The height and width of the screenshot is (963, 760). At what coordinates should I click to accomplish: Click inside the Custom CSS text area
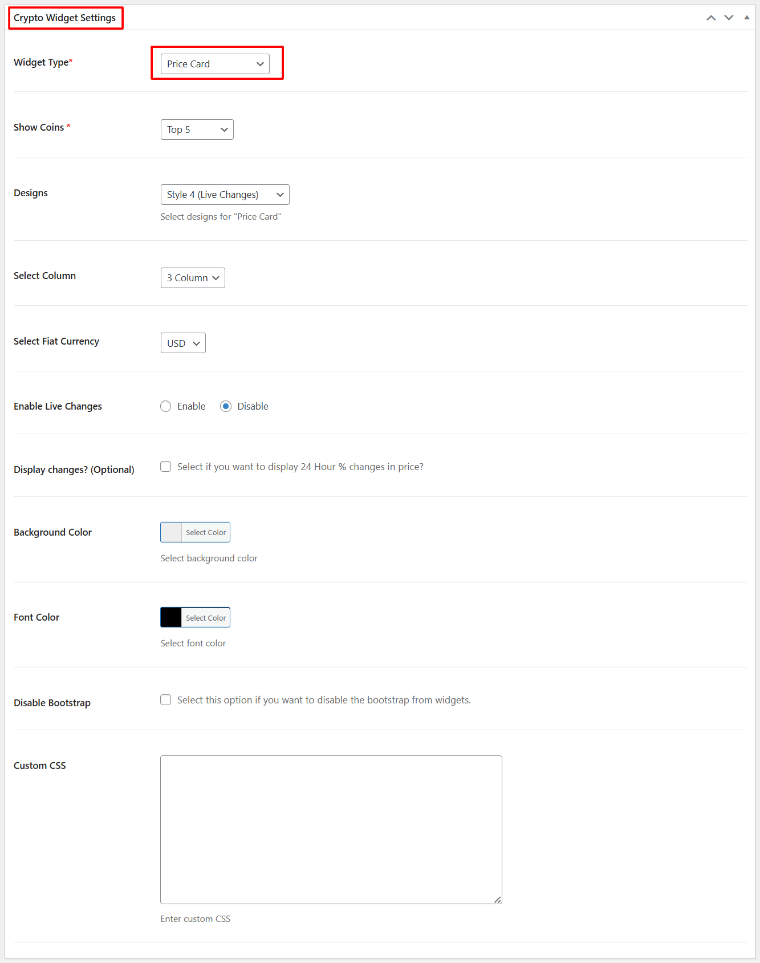(331, 829)
